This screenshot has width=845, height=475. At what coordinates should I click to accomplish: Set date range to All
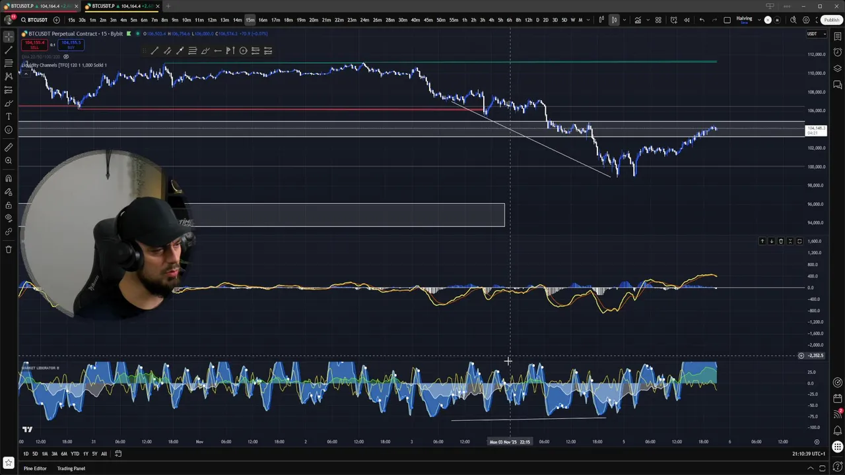(x=104, y=454)
